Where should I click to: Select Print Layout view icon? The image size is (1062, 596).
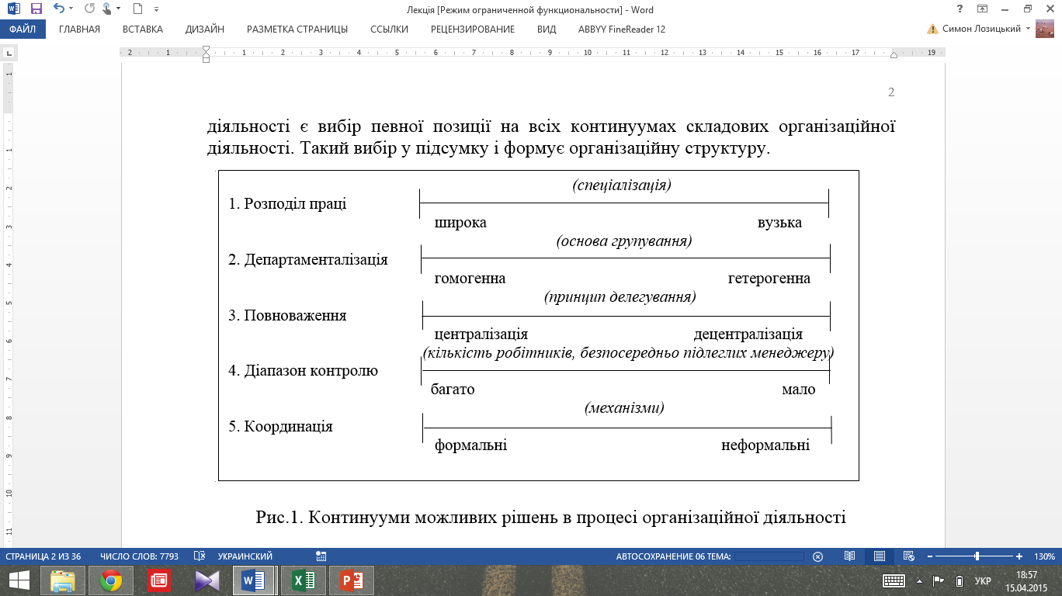(880, 556)
